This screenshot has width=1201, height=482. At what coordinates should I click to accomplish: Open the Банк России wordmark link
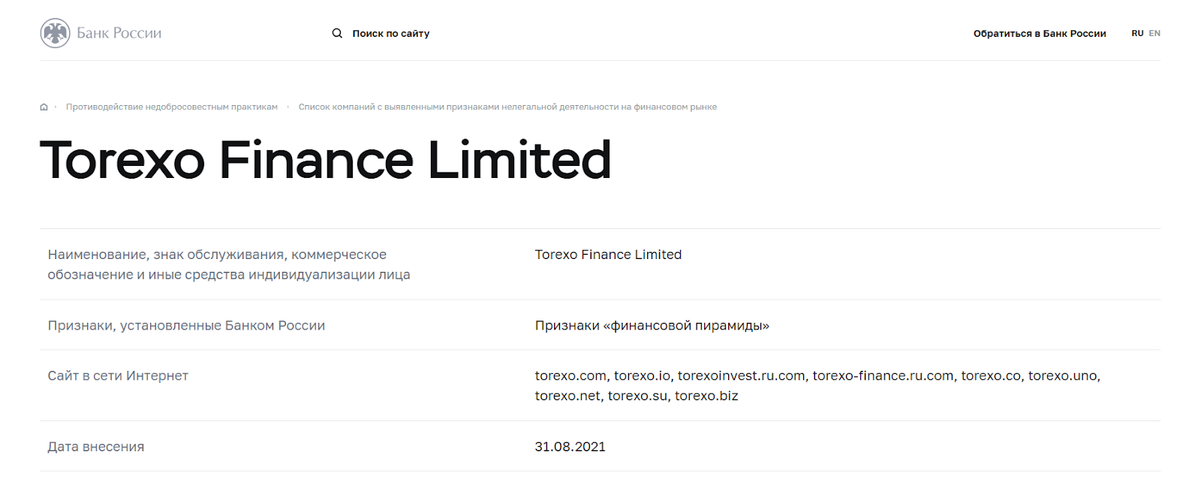(119, 33)
